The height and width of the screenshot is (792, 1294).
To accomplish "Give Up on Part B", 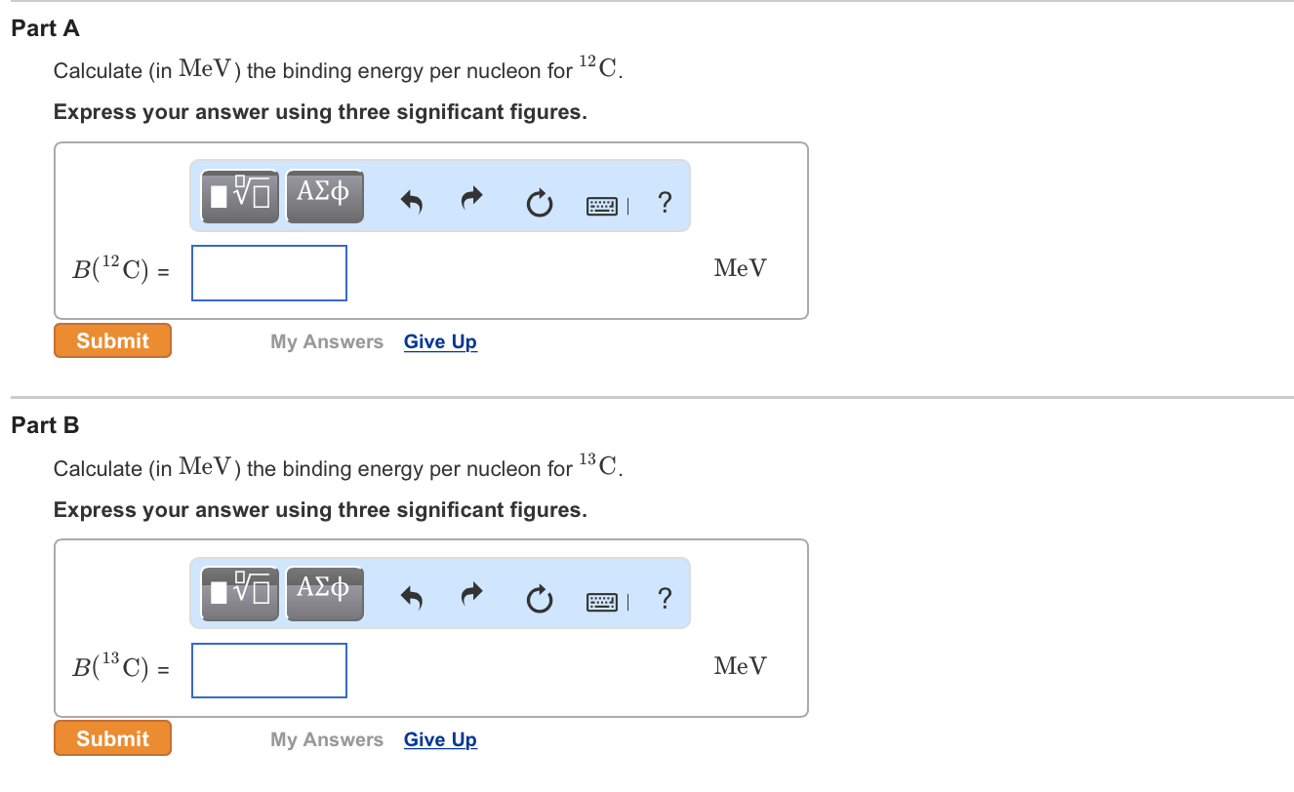I will (440, 739).
